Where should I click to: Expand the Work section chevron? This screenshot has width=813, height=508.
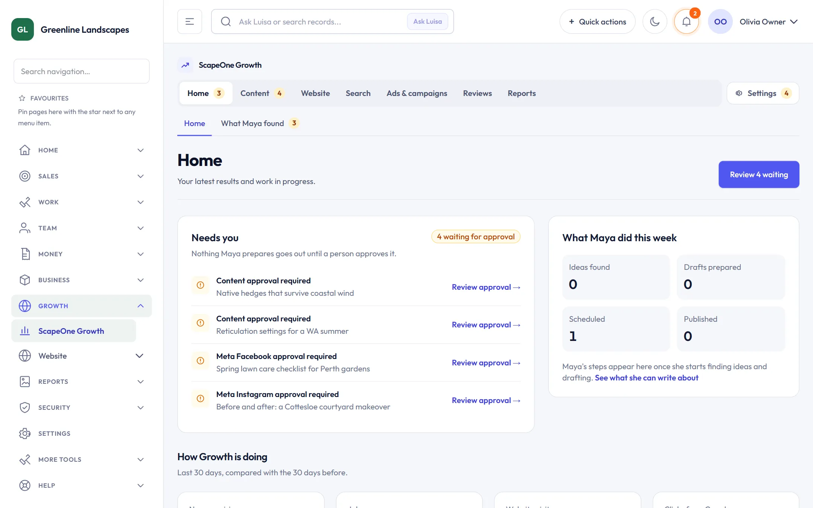coord(140,202)
